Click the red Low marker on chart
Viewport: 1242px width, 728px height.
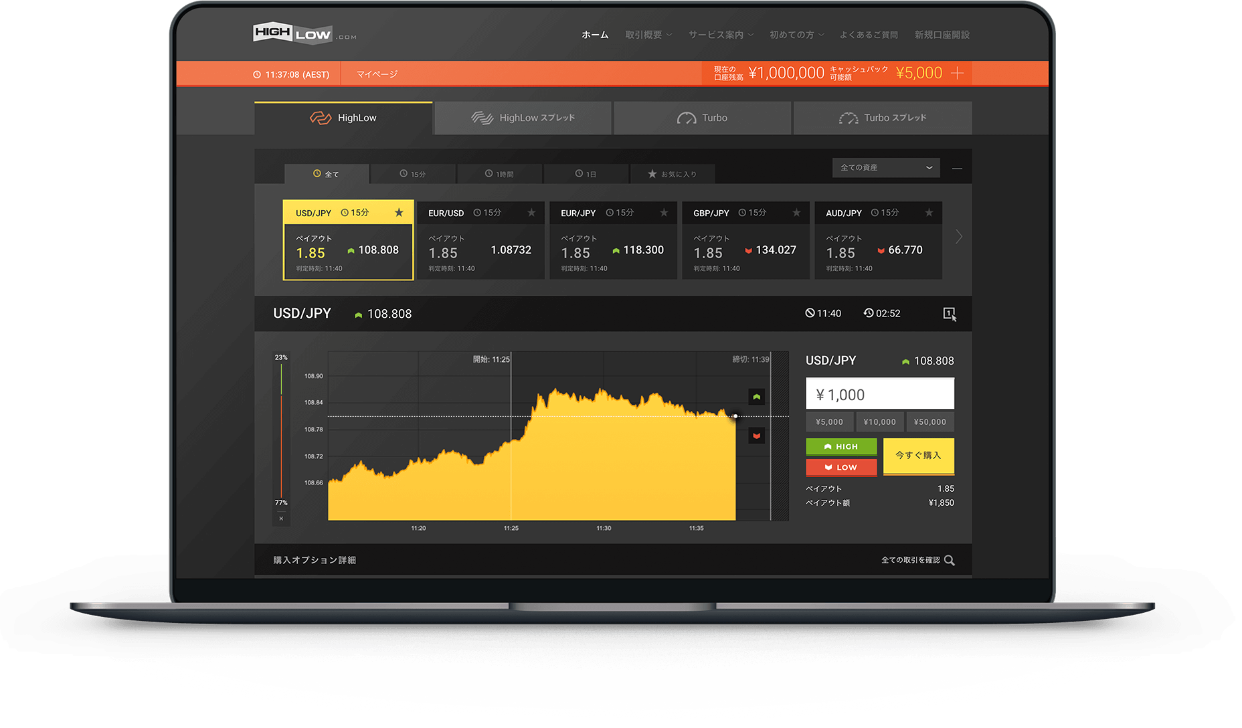(756, 436)
